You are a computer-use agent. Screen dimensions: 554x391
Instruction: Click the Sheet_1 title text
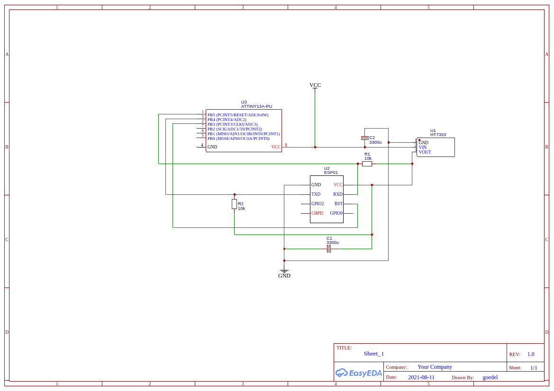[374, 354]
